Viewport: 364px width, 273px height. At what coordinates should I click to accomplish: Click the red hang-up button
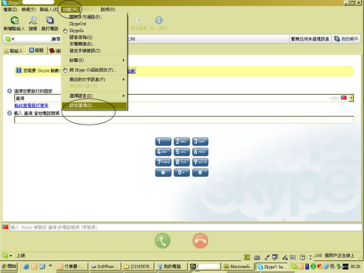(200, 241)
